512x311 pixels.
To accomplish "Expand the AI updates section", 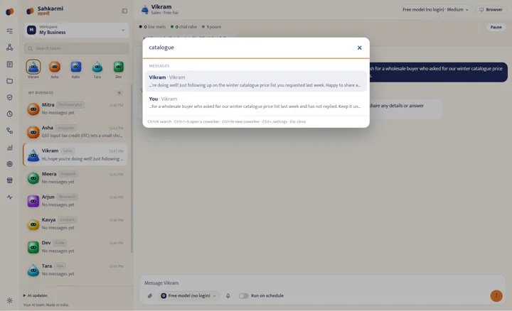I will pyautogui.click(x=36, y=295).
